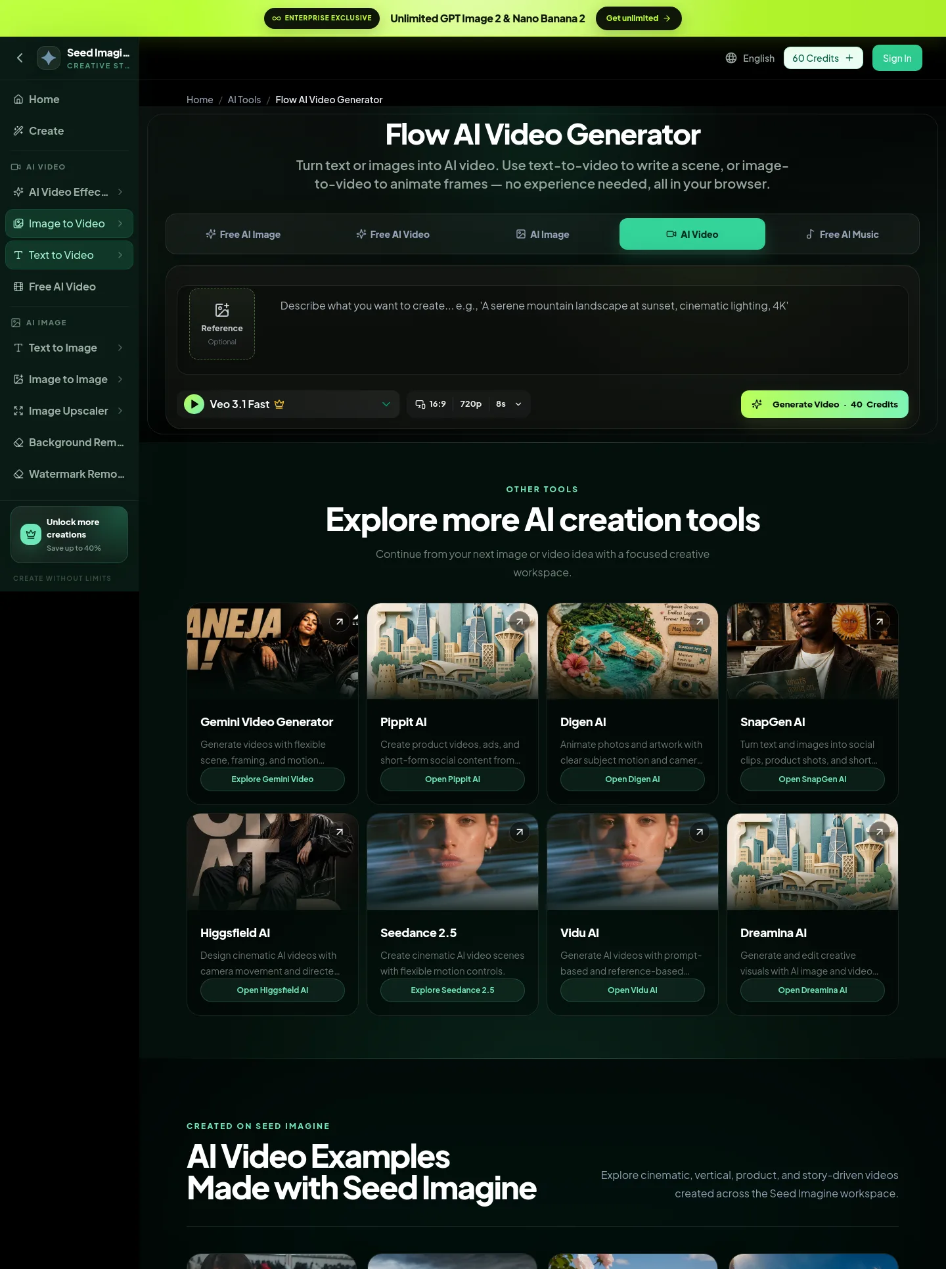Open the English language selector

click(x=750, y=58)
